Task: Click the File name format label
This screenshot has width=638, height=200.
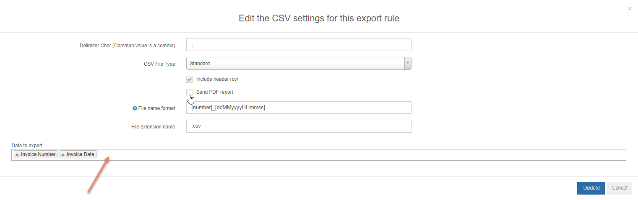Action: point(156,108)
